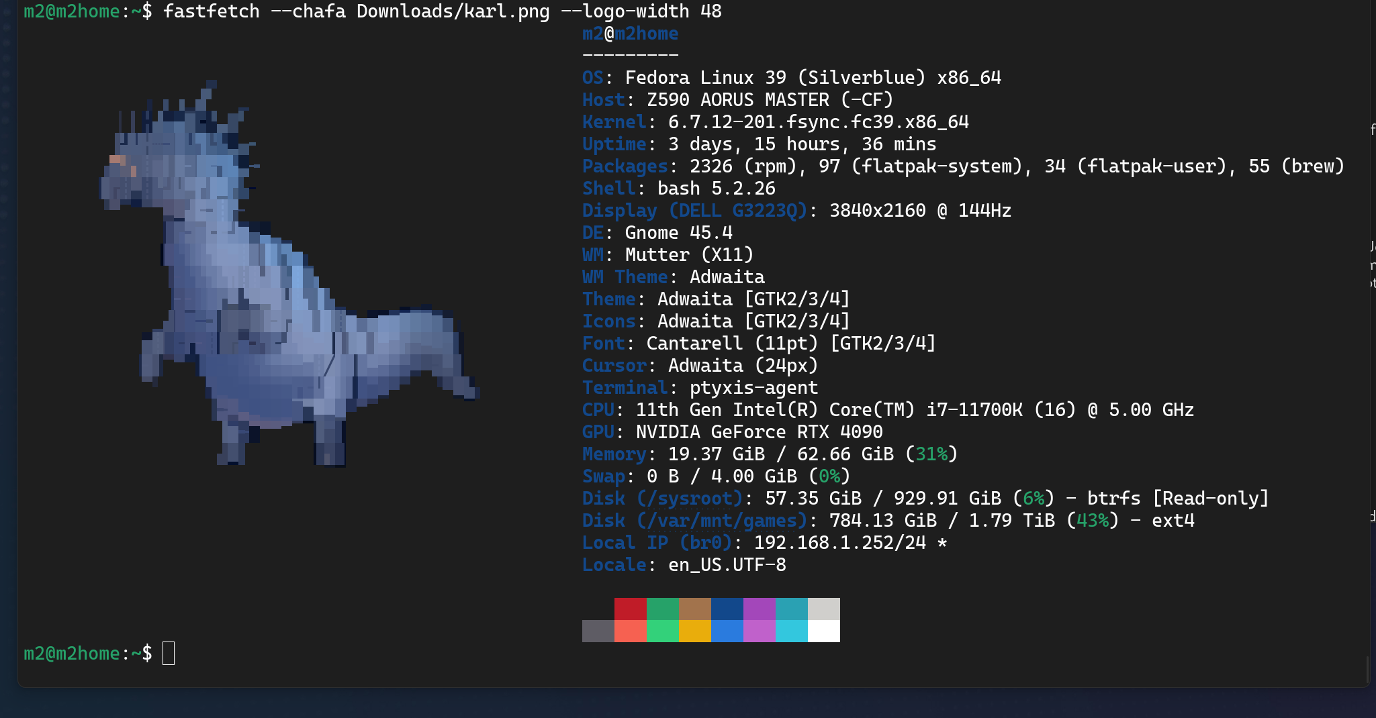Click the resolution '3840x2160 @ 144Hz'
This screenshot has width=1376, height=718.
point(921,211)
